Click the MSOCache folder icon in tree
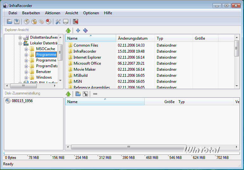The image size is (244, 170). pyautogui.click(x=32, y=49)
